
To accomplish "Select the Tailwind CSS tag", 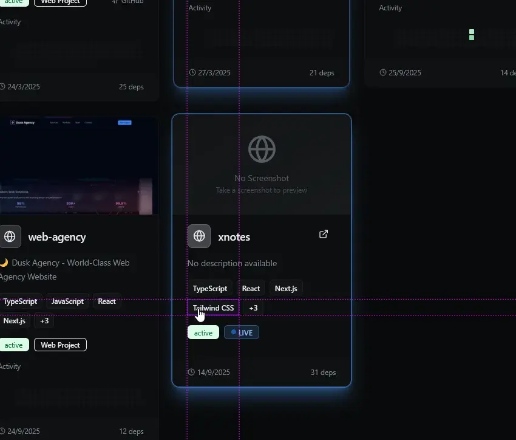I will [x=213, y=308].
